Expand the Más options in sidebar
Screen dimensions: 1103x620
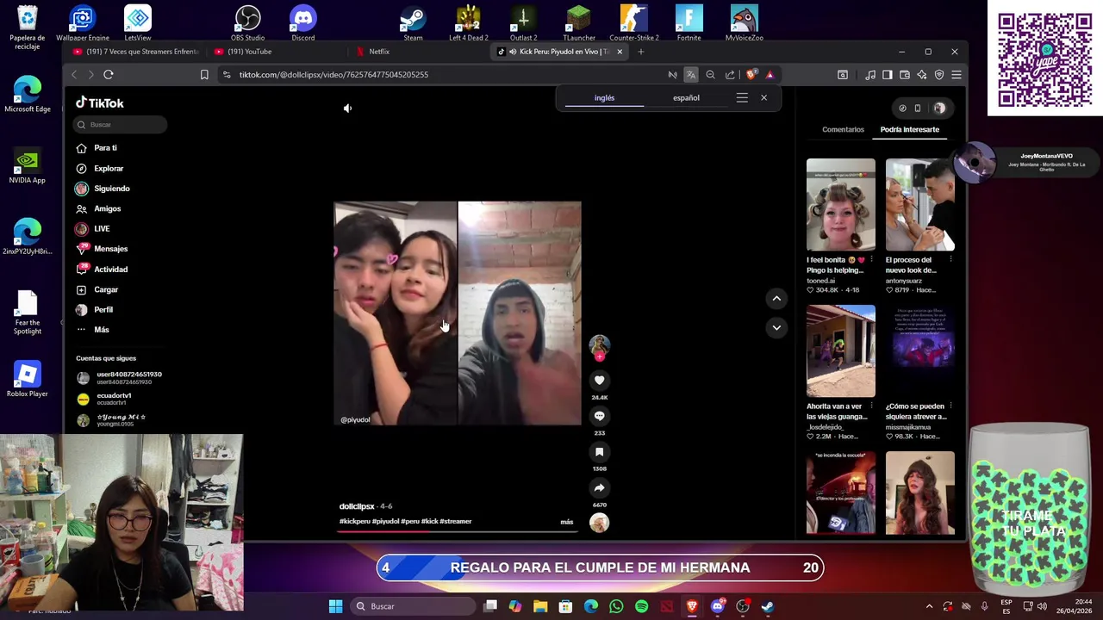101,330
